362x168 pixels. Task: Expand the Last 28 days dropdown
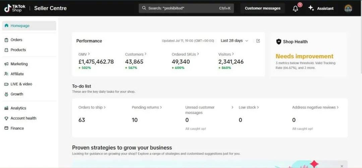tap(234, 41)
